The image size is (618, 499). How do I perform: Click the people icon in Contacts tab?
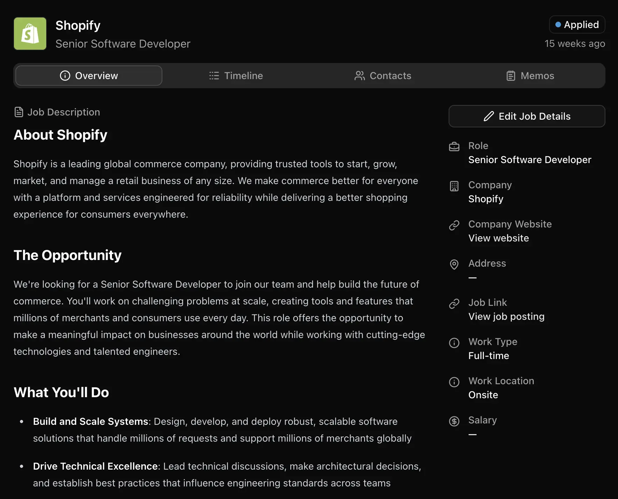click(360, 76)
